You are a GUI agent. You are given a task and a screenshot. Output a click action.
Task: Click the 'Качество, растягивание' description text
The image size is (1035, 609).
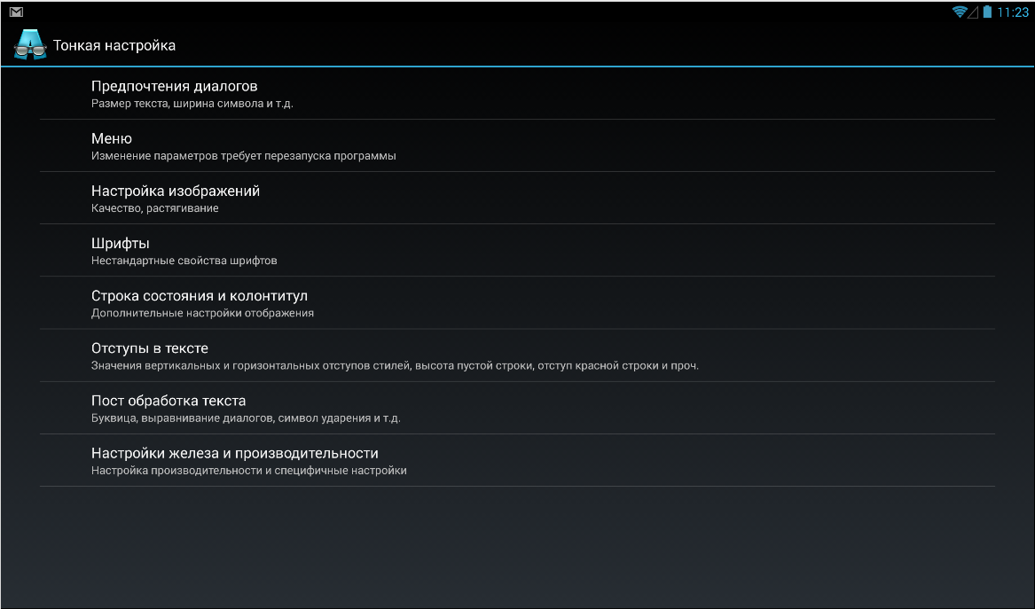click(x=155, y=208)
